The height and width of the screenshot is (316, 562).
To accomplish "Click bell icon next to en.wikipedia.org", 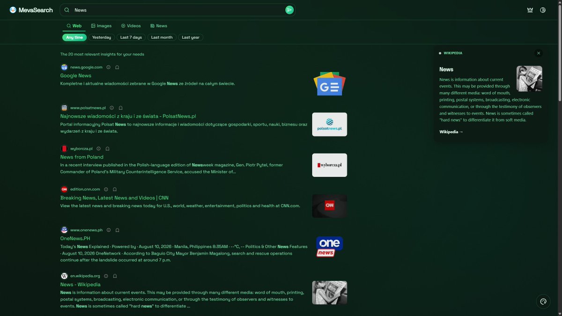I will point(115,276).
